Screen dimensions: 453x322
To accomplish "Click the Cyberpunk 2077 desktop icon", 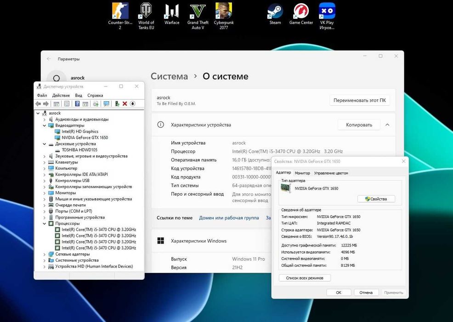I will [224, 16].
